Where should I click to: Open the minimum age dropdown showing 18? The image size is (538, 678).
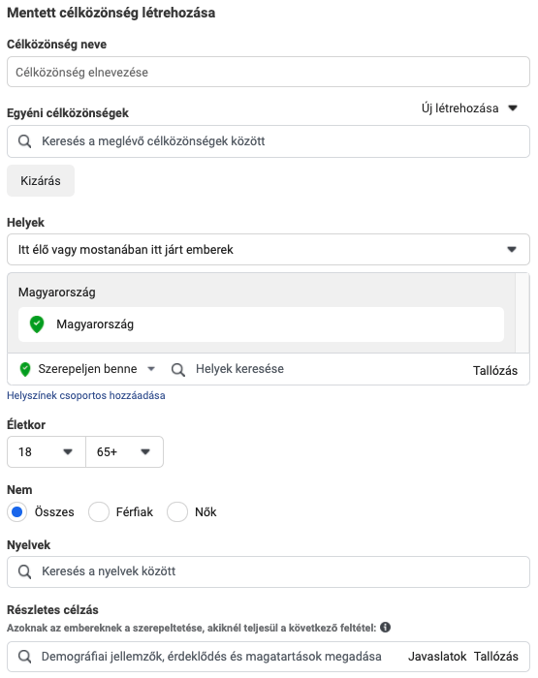[x=47, y=452]
